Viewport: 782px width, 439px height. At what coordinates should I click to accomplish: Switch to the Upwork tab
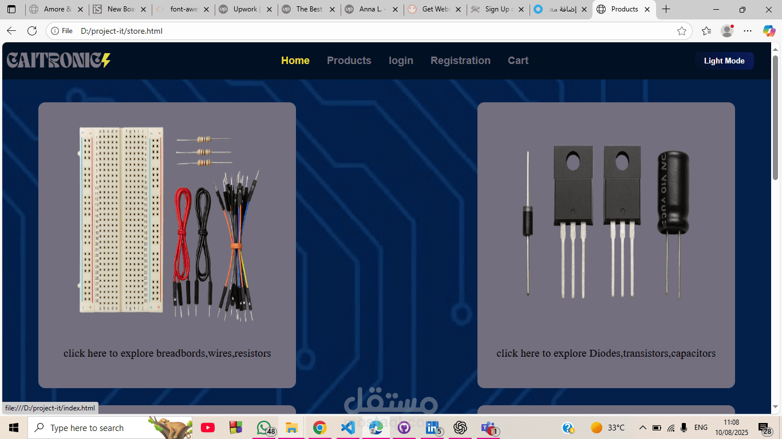245,9
